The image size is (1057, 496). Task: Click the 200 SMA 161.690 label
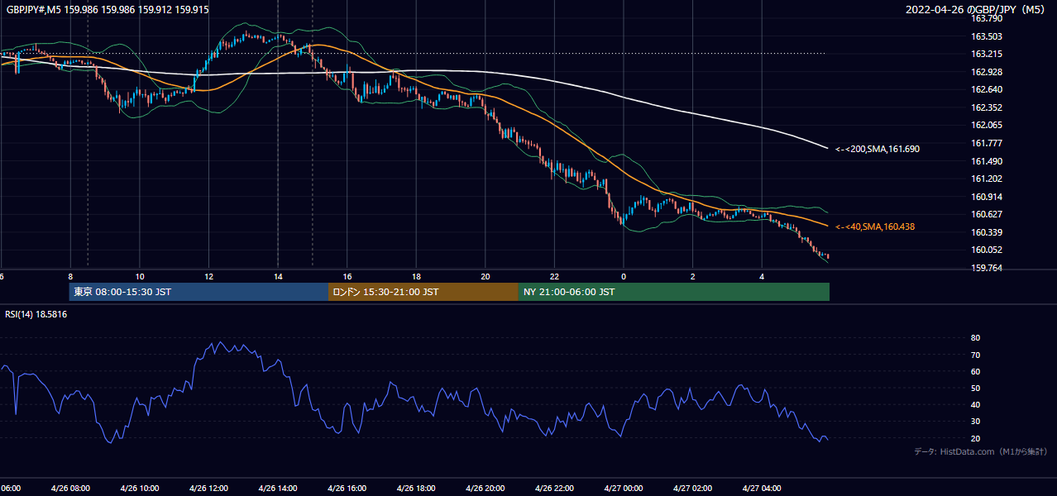pyautogui.click(x=878, y=150)
